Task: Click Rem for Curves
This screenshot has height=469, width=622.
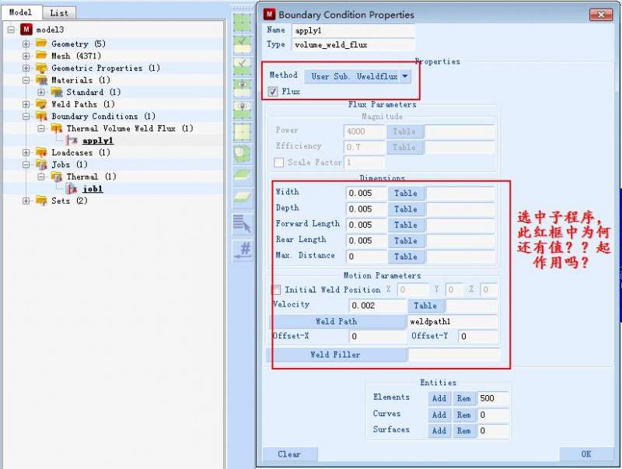Action: click(463, 415)
